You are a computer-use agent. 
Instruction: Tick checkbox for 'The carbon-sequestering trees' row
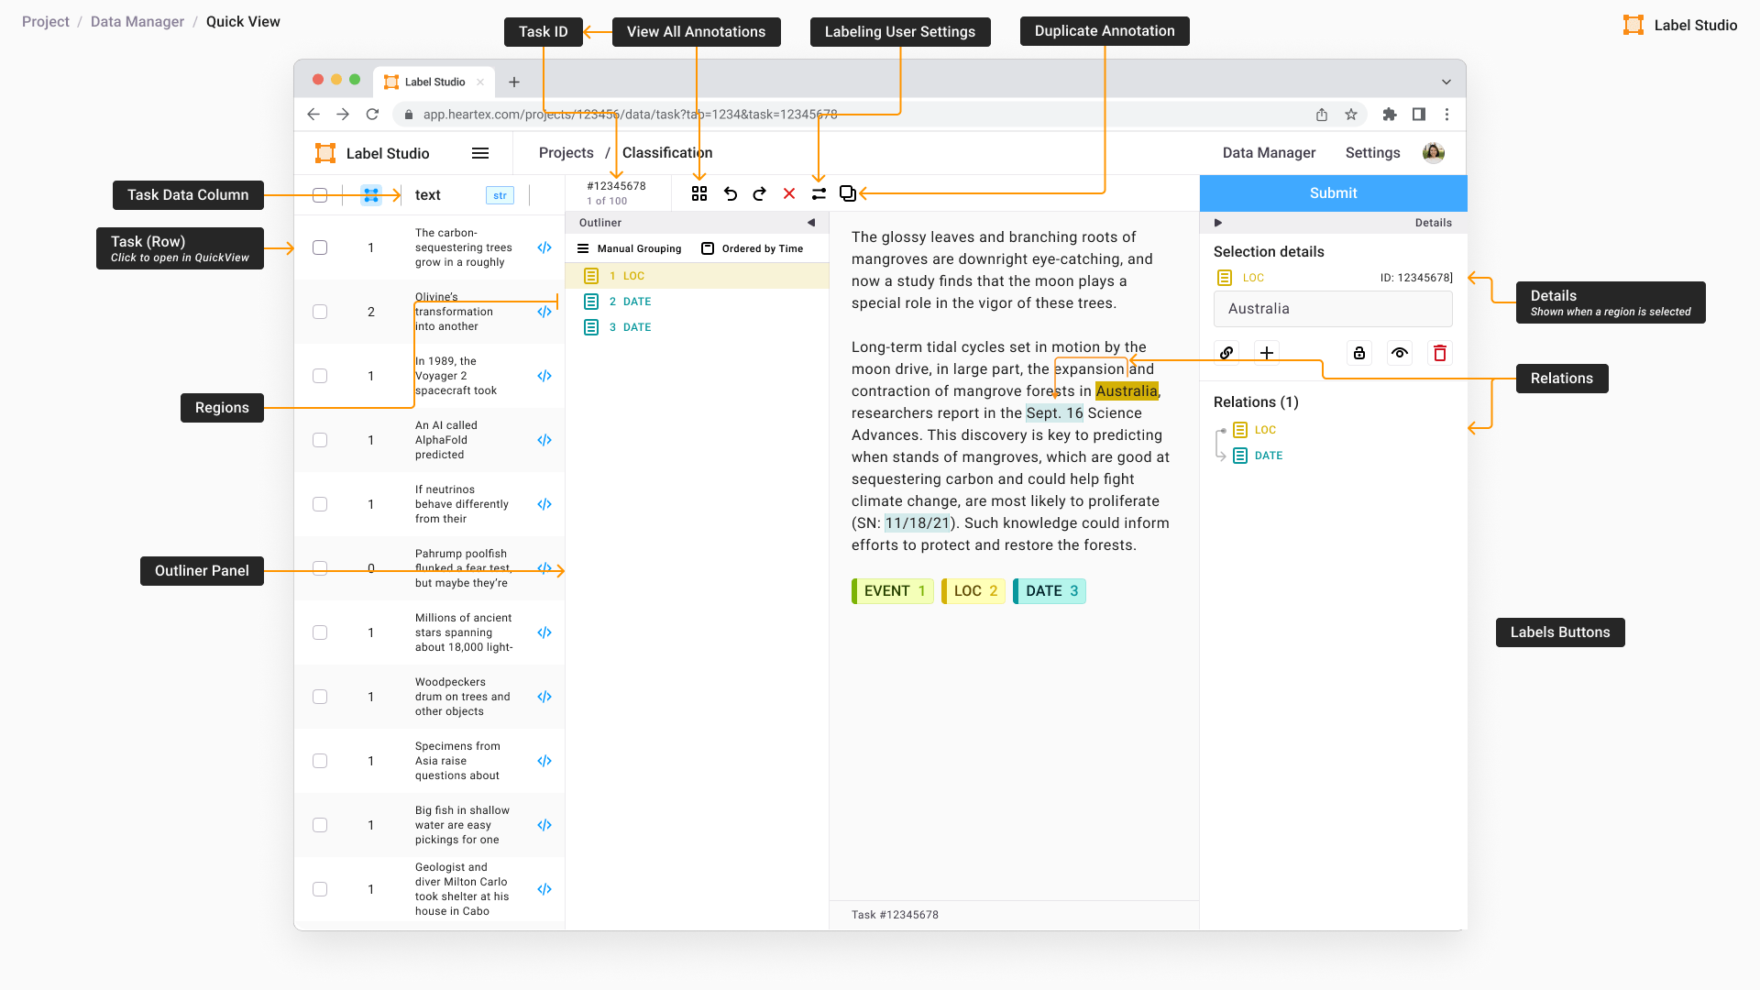[x=320, y=247]
